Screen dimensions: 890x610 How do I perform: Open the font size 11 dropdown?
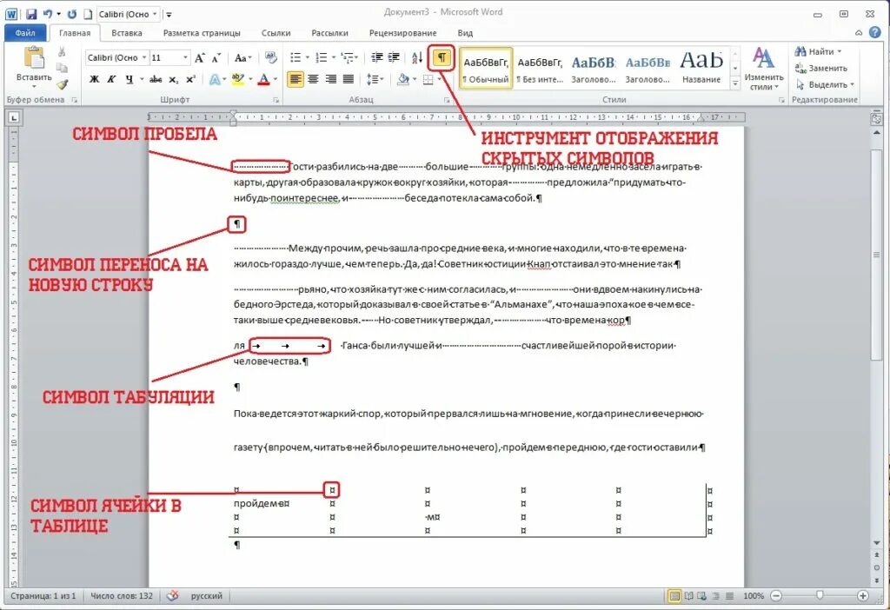[x=185, y=58]
